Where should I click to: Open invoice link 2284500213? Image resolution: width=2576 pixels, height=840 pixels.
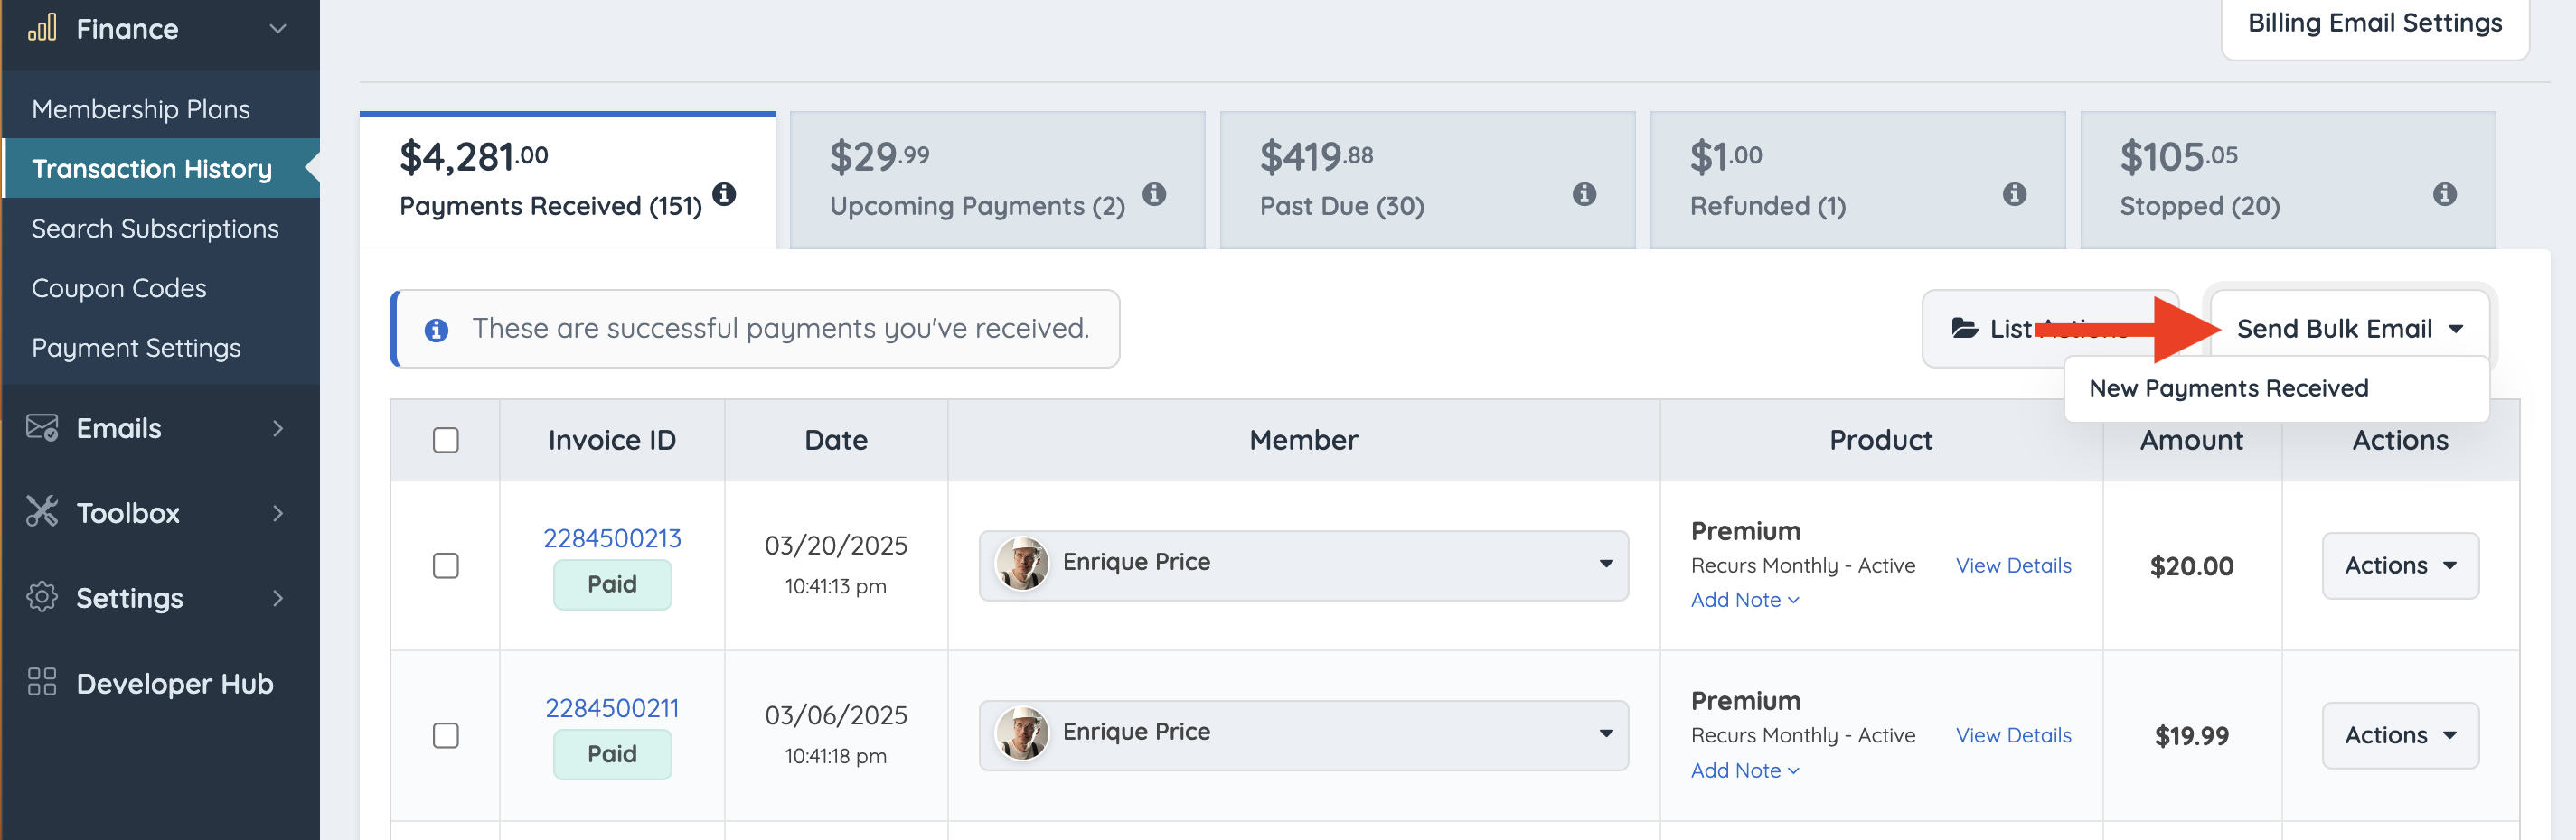coord(612,538)
